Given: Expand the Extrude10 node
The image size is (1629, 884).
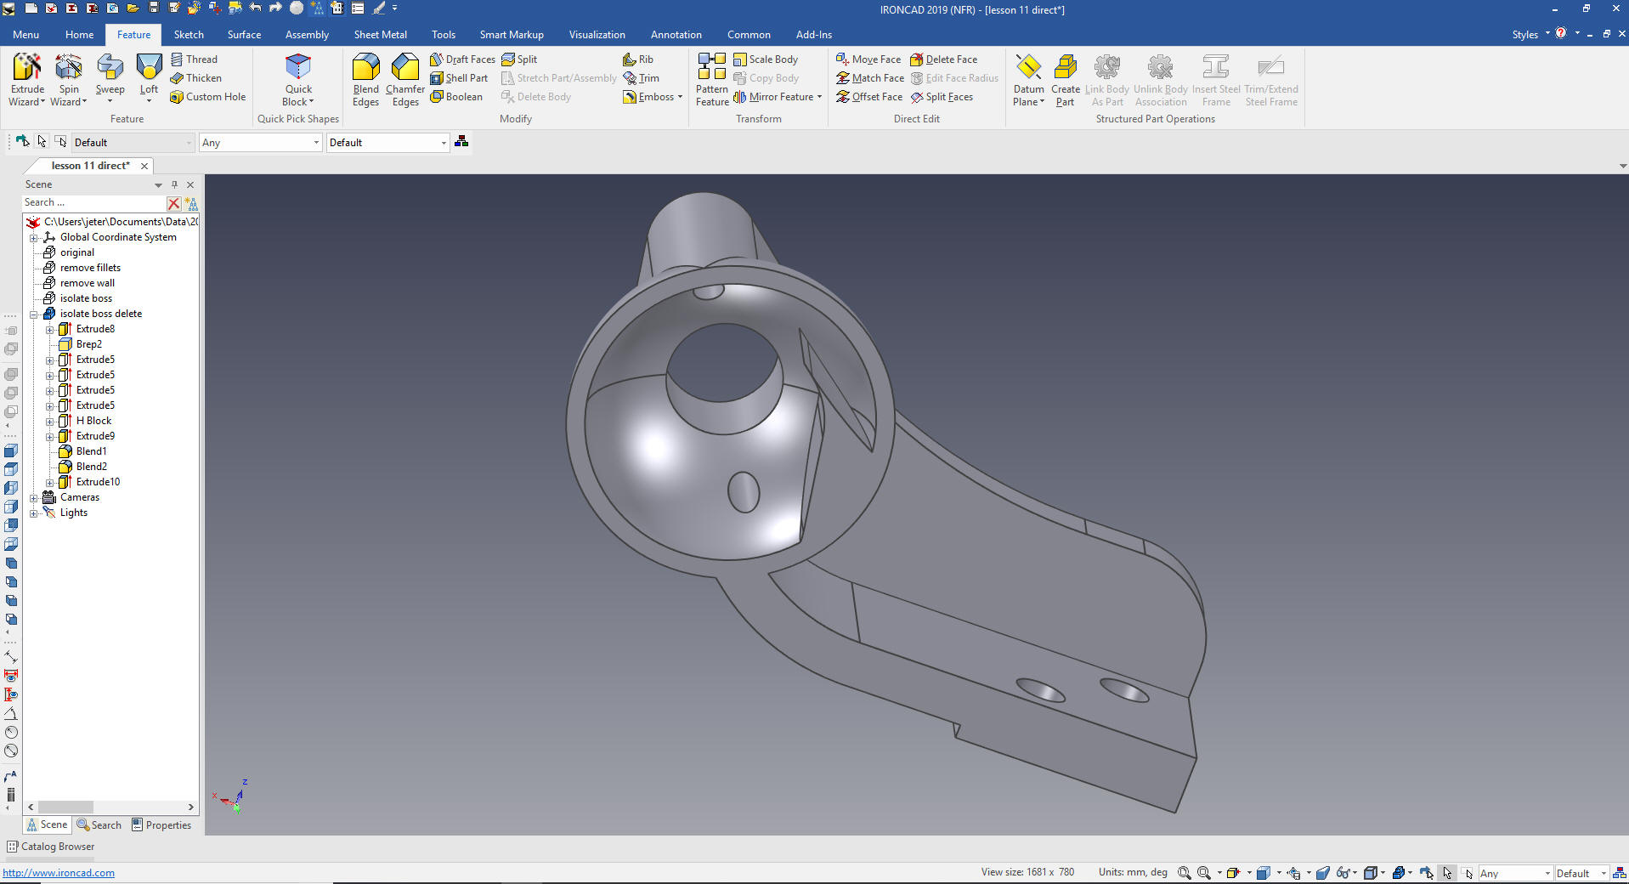Looking at the screenshot, I should (x=50, y=483).
